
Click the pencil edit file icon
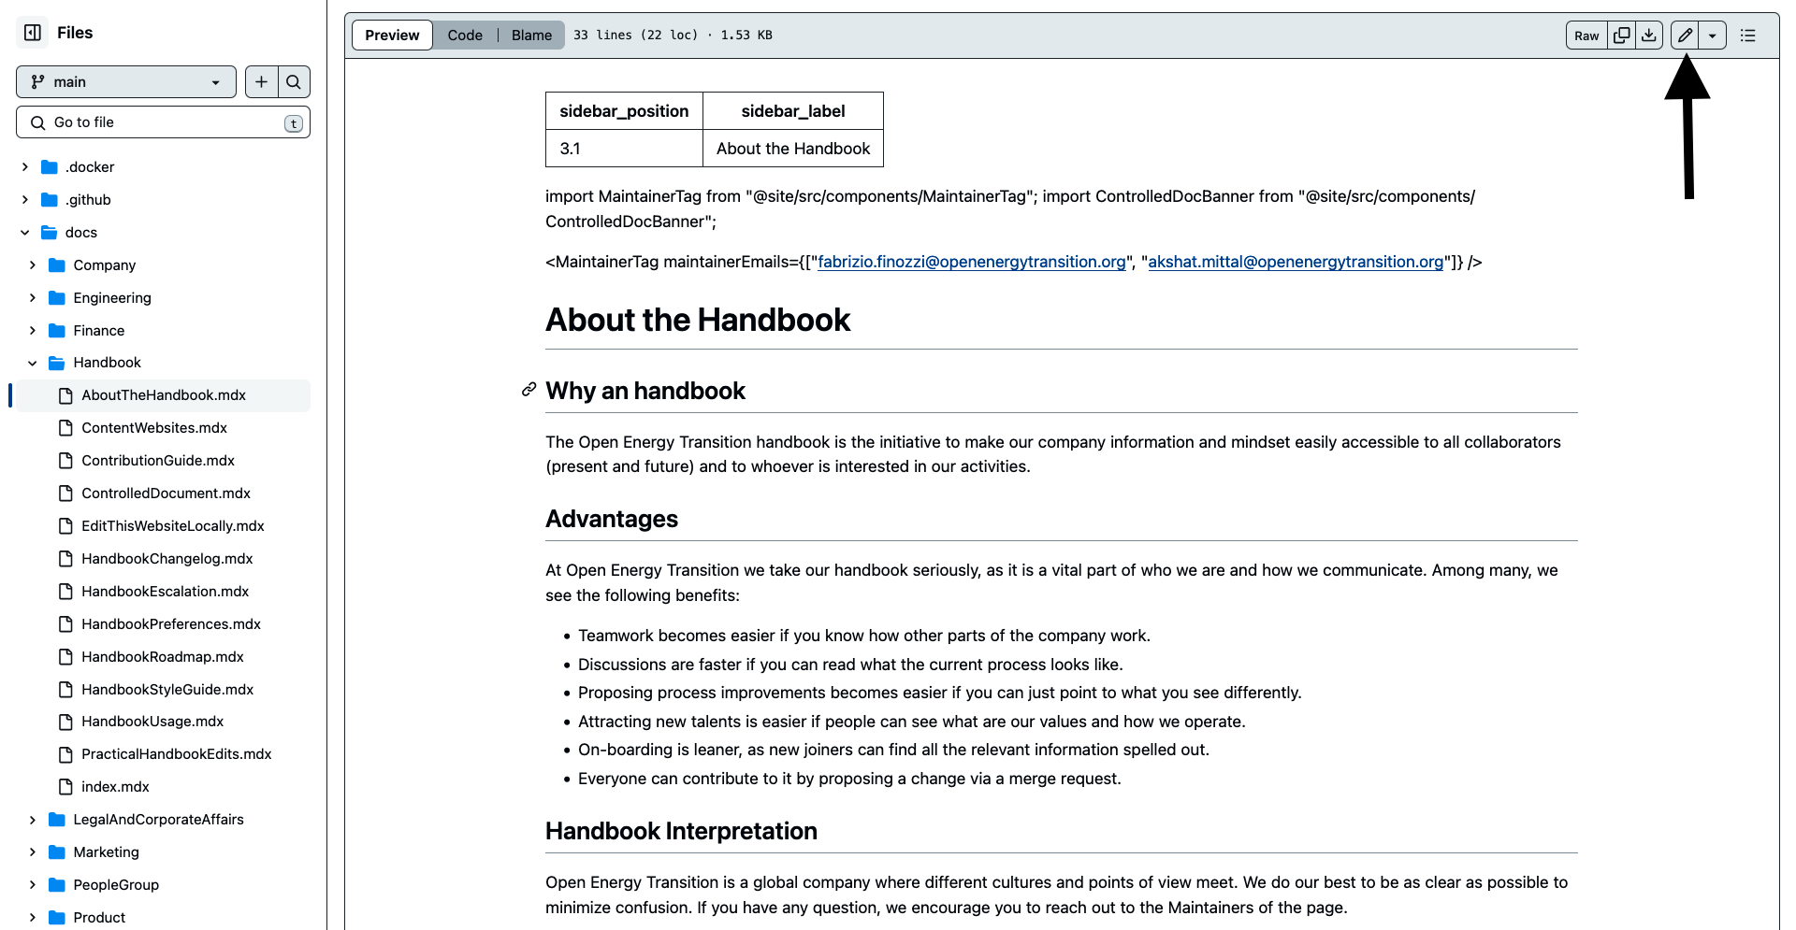click(1685, 36)
